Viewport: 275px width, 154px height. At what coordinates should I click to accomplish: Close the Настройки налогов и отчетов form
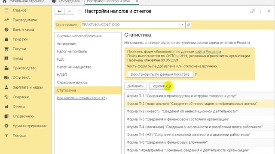point(269,11)
